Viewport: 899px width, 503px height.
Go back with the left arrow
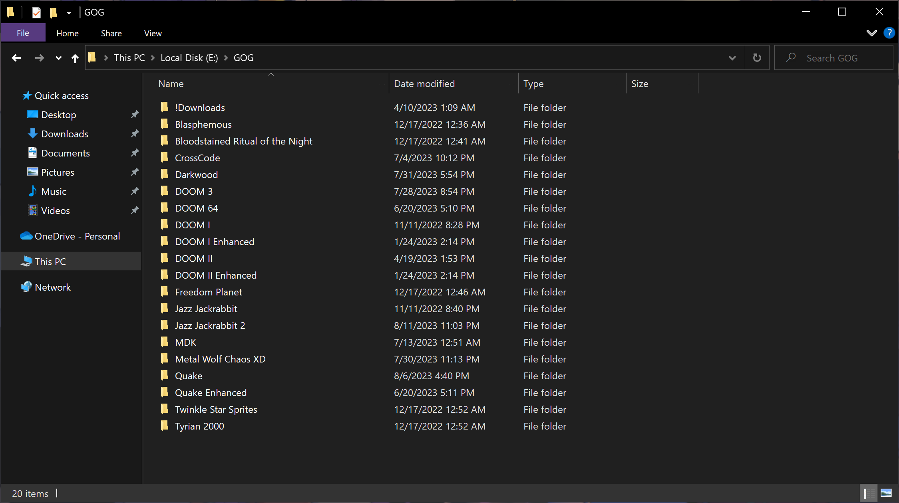pos(16,58)
